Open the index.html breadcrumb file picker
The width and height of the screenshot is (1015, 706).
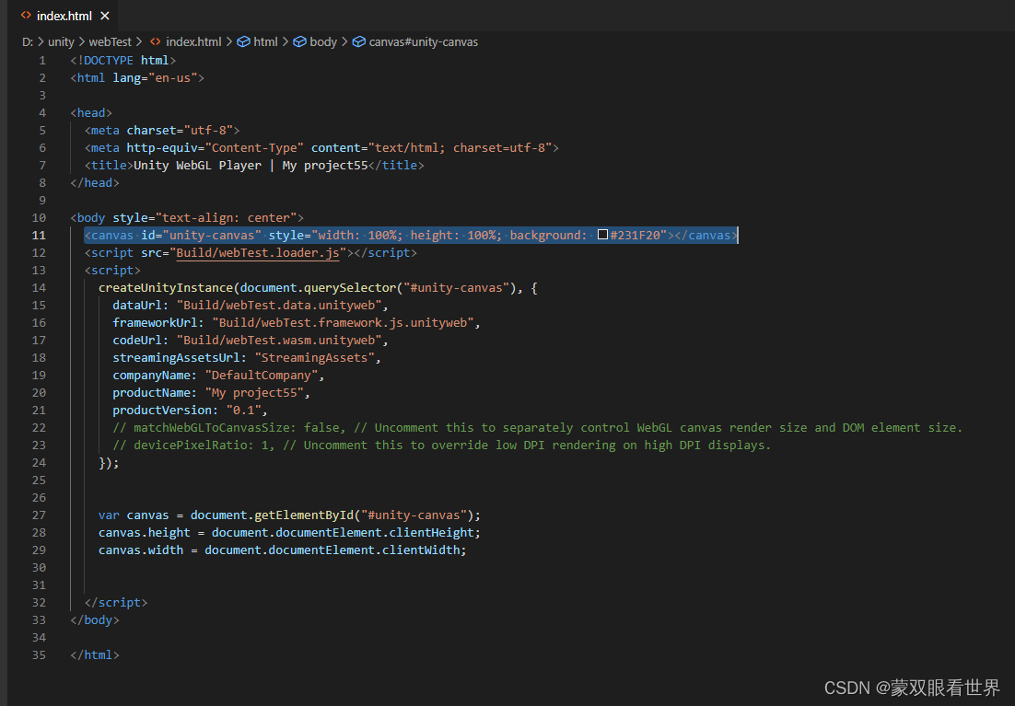pos(193,41)
